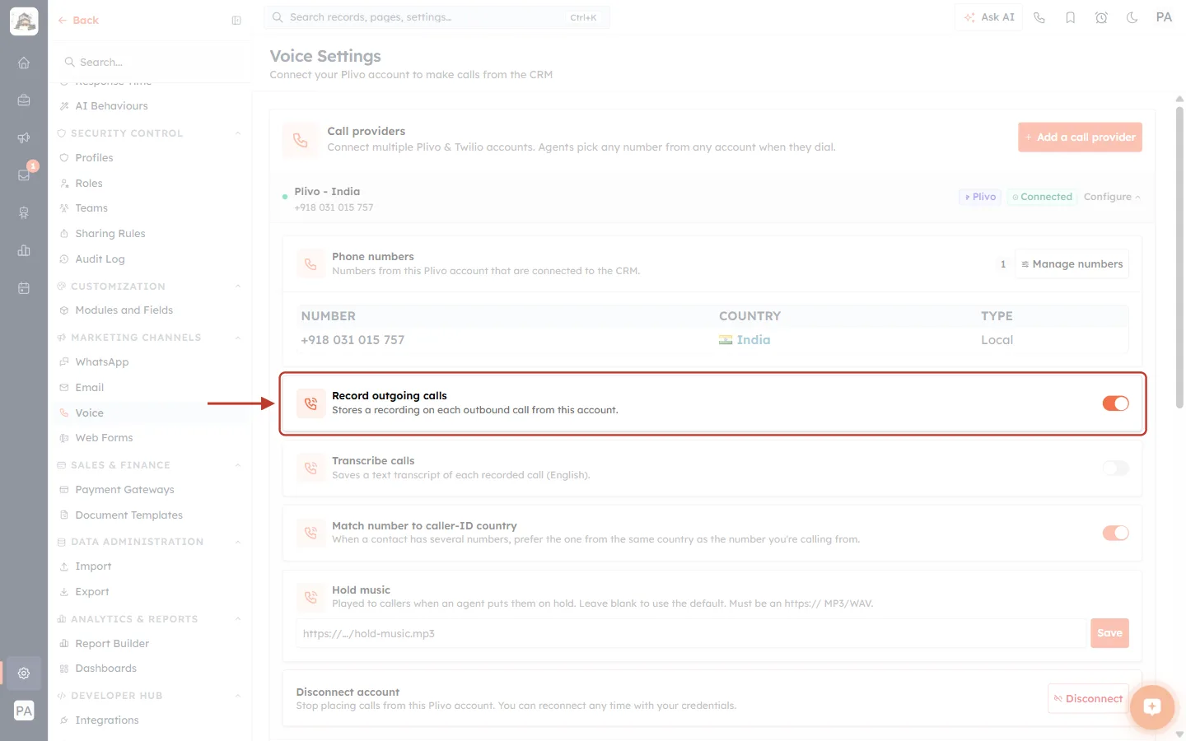Click the sidebar Search field
1186x741 pixels.
(x=152, y=63)
